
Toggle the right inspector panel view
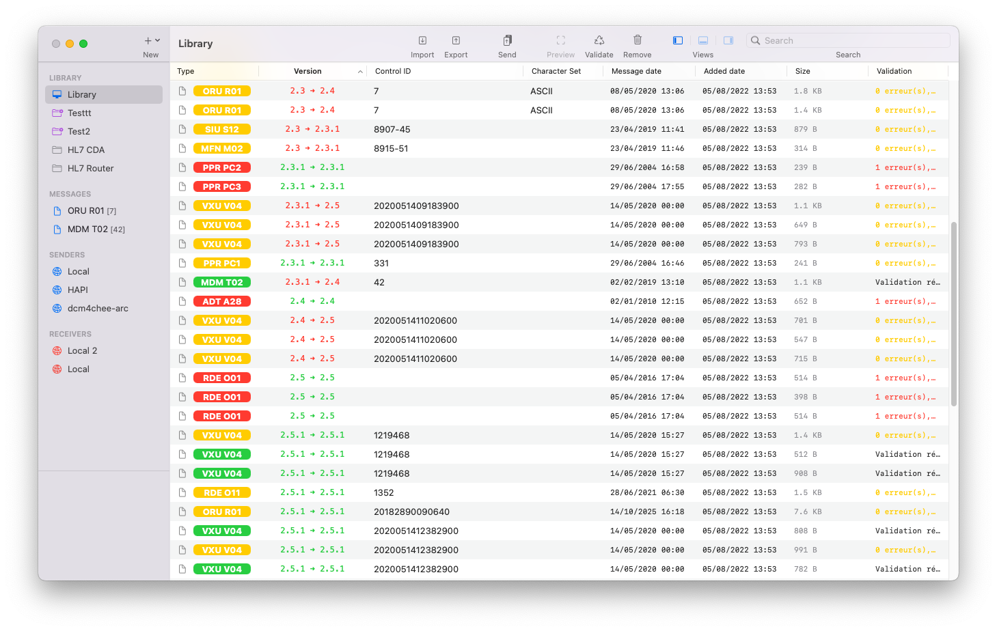[728, 41]
